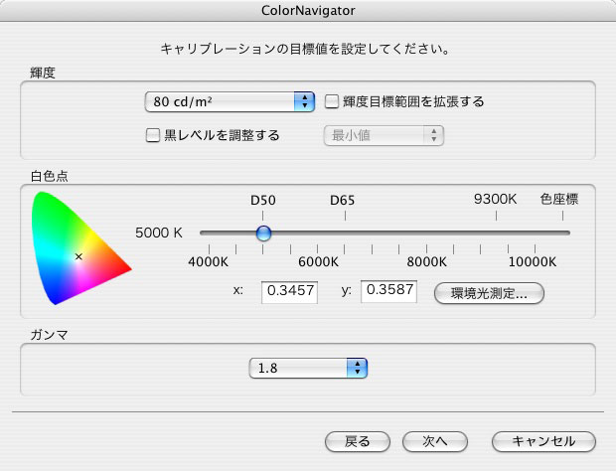The image size is (616, 471).
Task: Click the x marker in chromaticity diagram
Action: (x=78, y=256)
